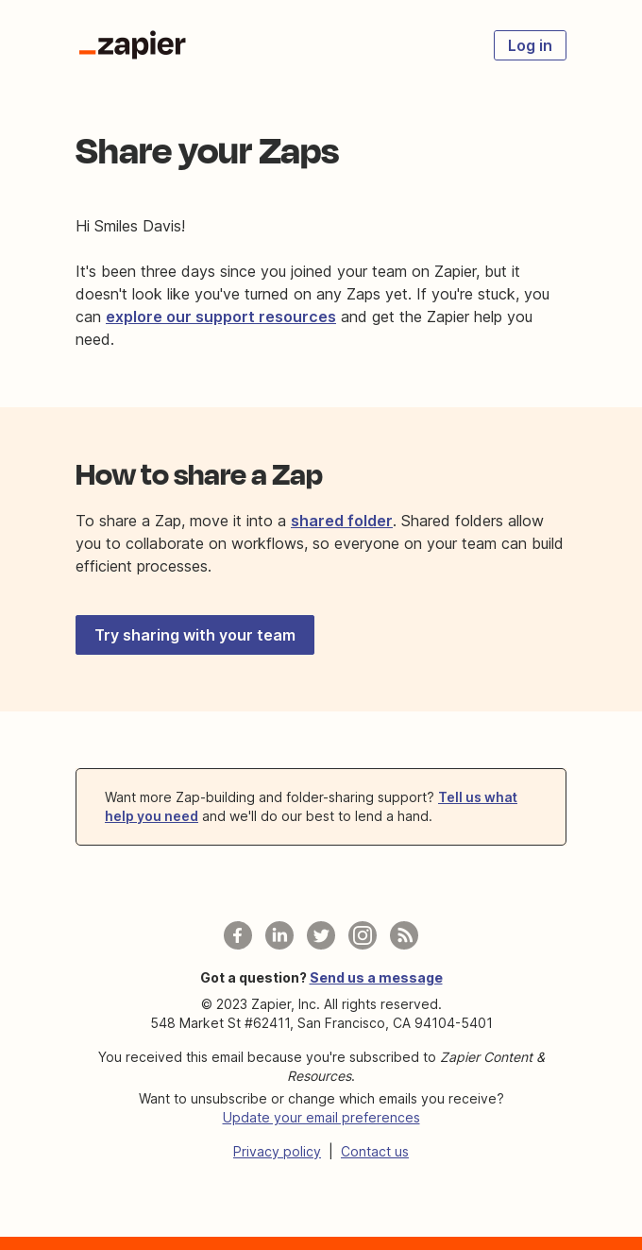This screenshot has width=642, height=1250.
Task: Open the Privacy policy link
Action: (x=276, y=1151)
